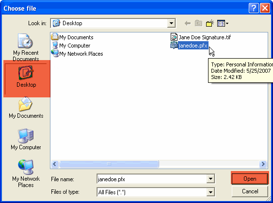Click the Cancel button
Viewport: 273px width, 203px height.
pyautogui.click(x=250, y=191)
